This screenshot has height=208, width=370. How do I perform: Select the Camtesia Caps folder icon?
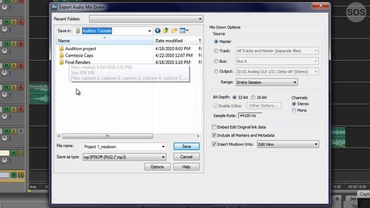[61, 55]
